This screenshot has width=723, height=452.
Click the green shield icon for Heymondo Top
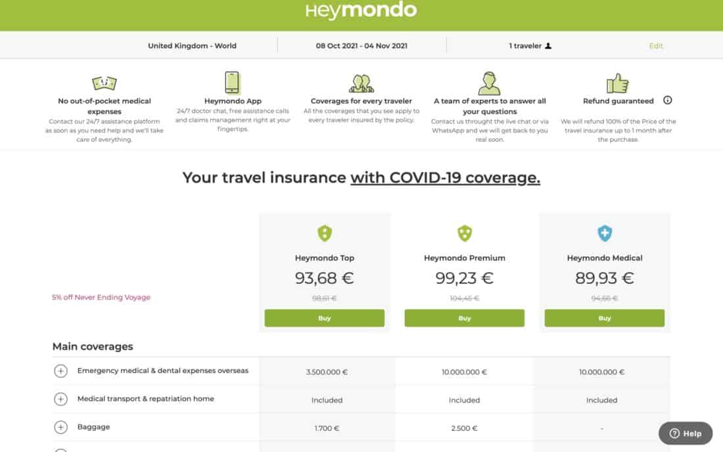pyautogui.click(x=325, y=233)
